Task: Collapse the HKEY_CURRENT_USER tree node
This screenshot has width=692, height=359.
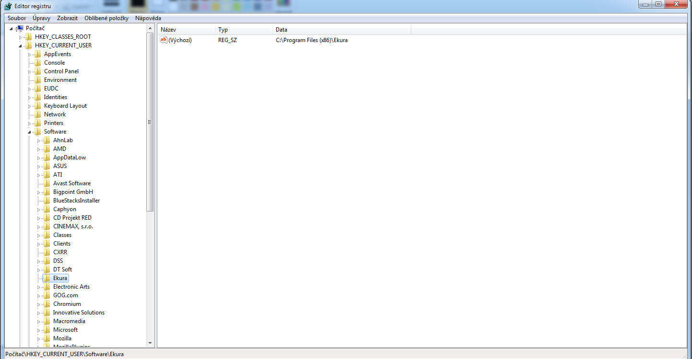Action: [20, 46]
